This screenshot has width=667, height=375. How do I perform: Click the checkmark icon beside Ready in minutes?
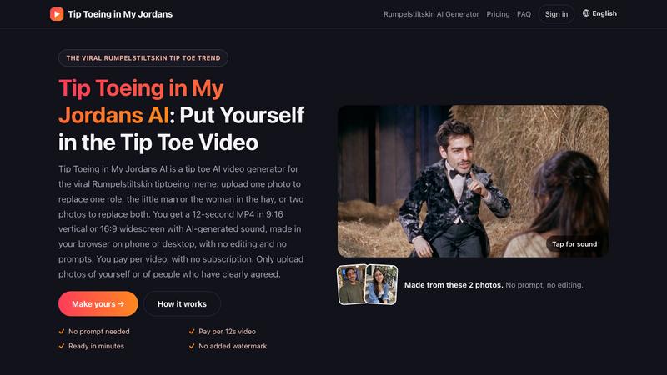pos(62,346)
